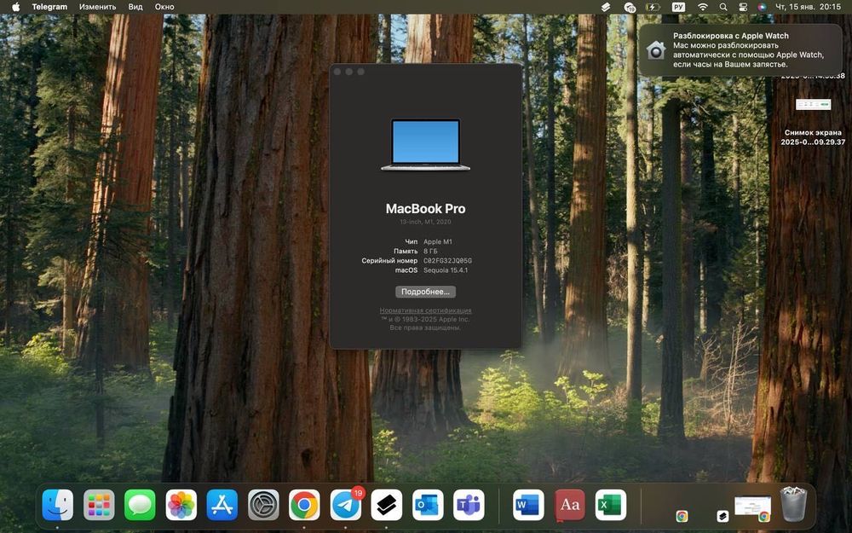
Task: Open the Photos app in the Dock
Action: pyautogui.click(x=181, y=505)
